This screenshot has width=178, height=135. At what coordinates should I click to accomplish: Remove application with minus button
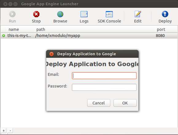coord(10,131)
